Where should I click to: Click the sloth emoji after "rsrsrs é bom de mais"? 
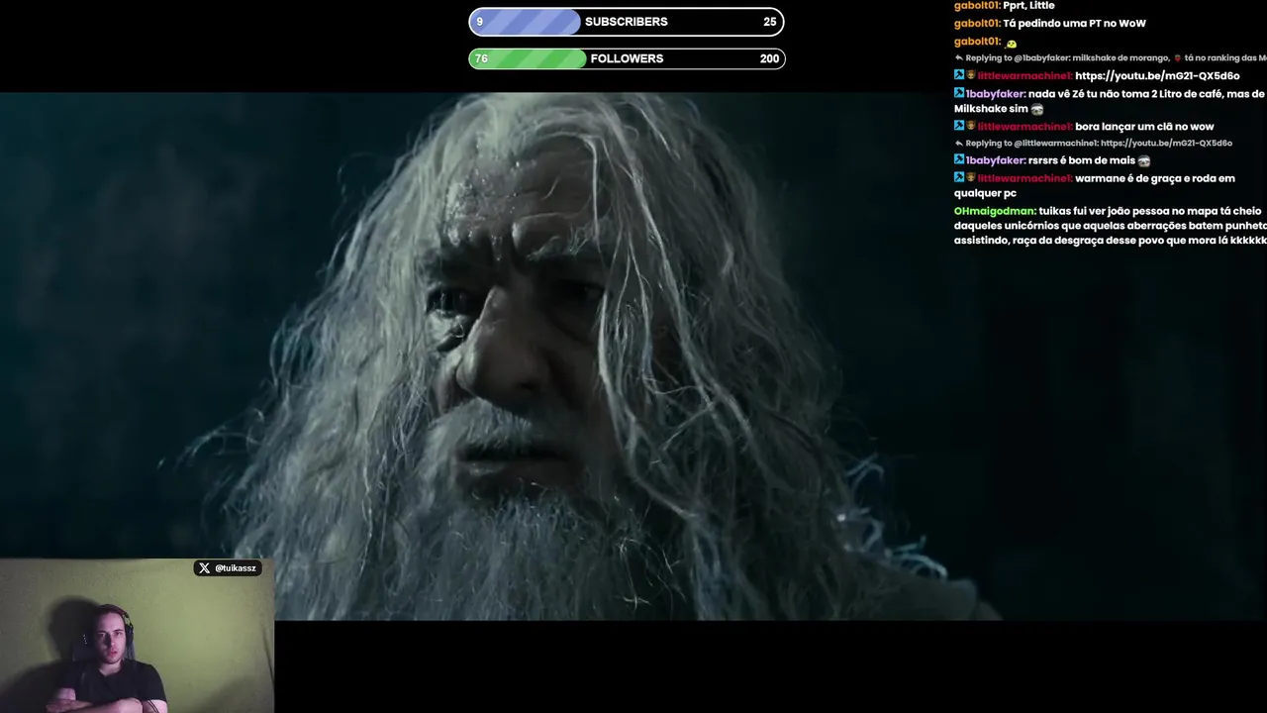tap(1144, 160)
